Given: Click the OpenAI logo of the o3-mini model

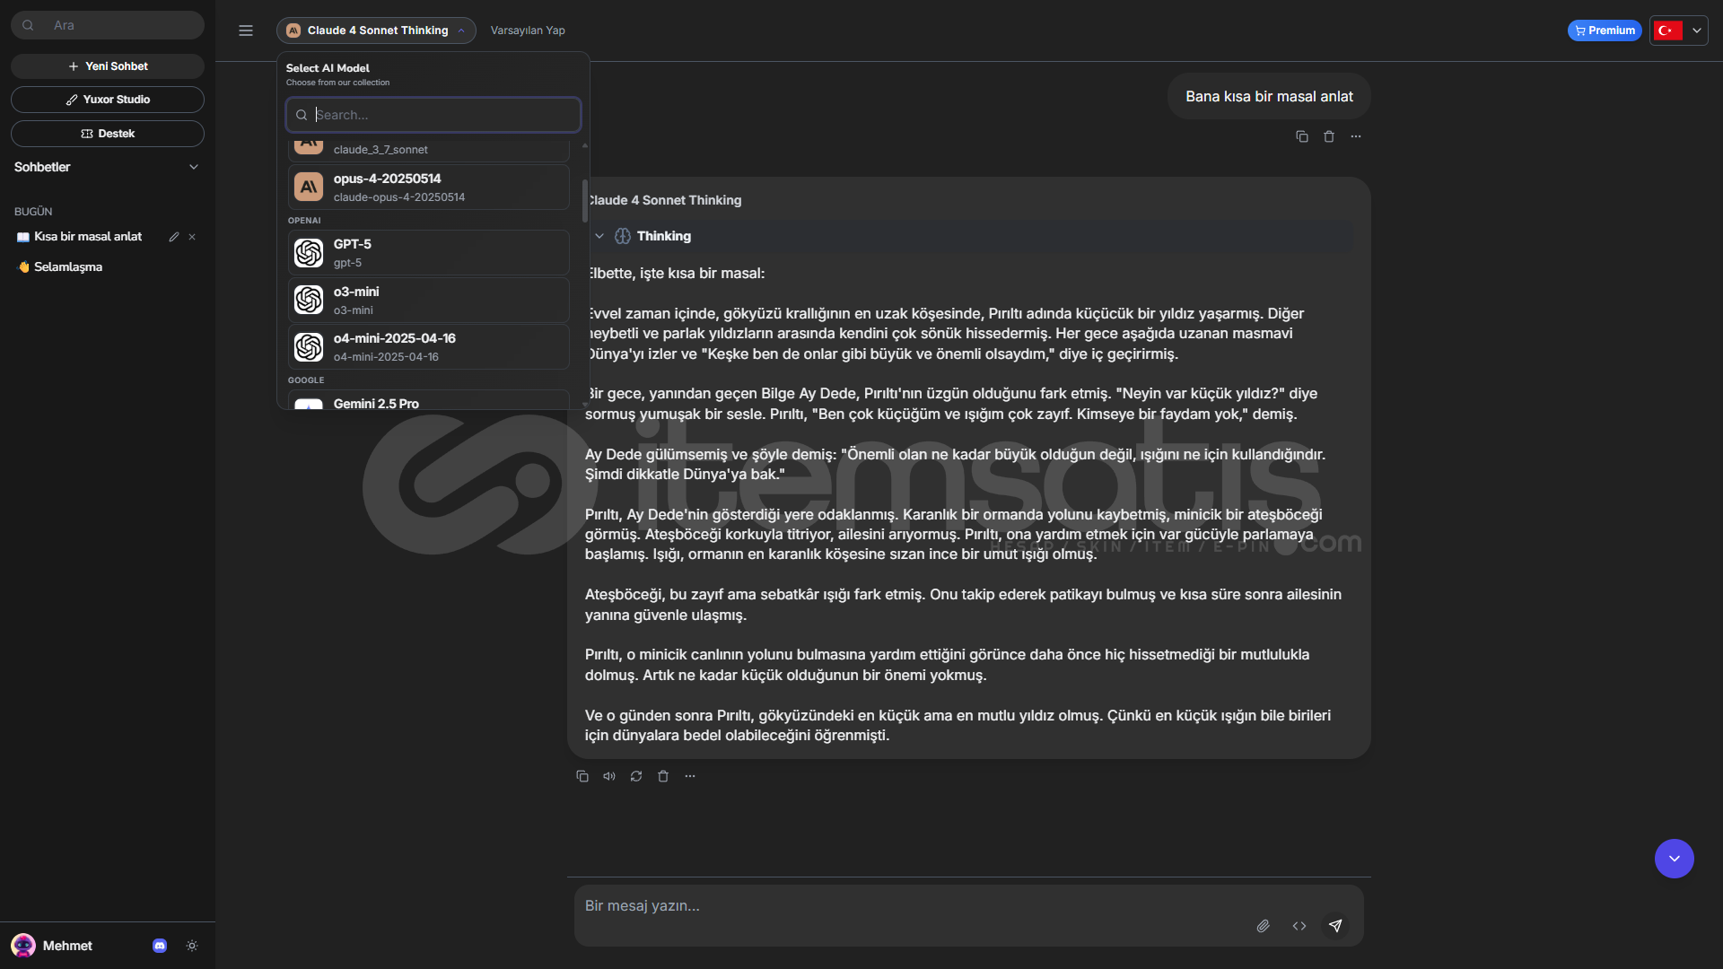Looking at the screenshot, I should [x=309, y=300].
